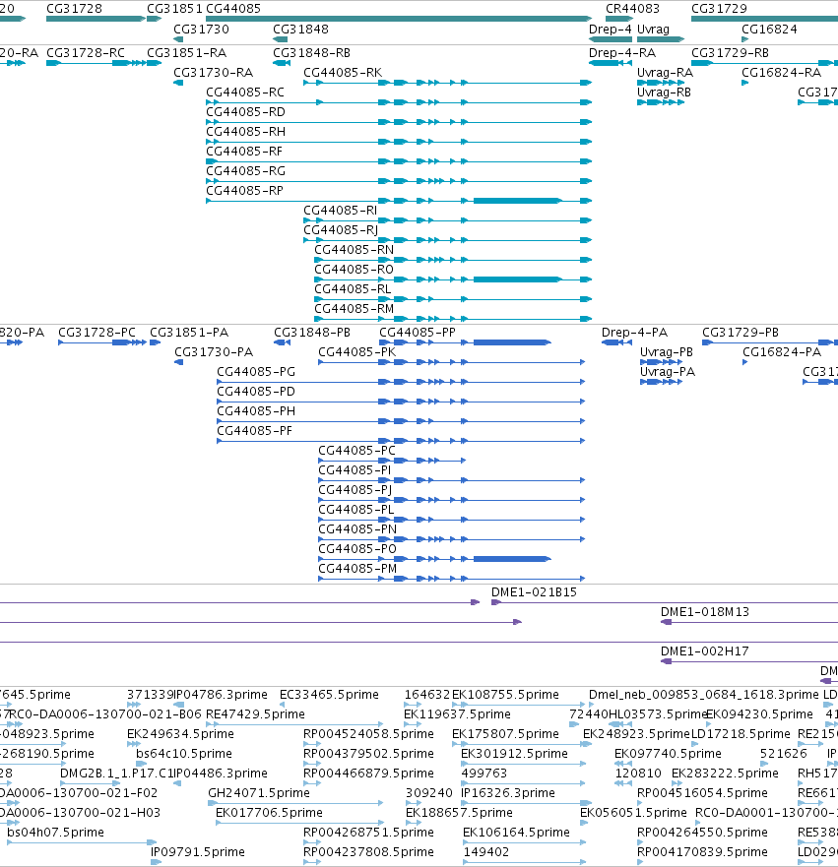The height and width of the screenshot is (867, 838).
Task: Select the Uvrag gene label
Action: (653, 30)
